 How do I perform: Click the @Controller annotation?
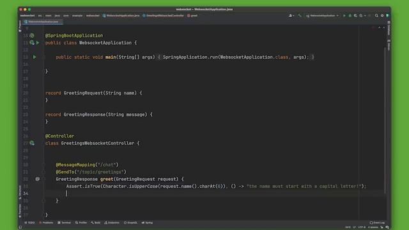pyautogui.click(x=59, y=136)
